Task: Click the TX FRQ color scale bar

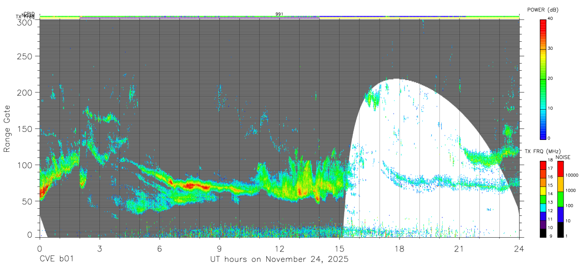Action: click(x=543, y=199)
